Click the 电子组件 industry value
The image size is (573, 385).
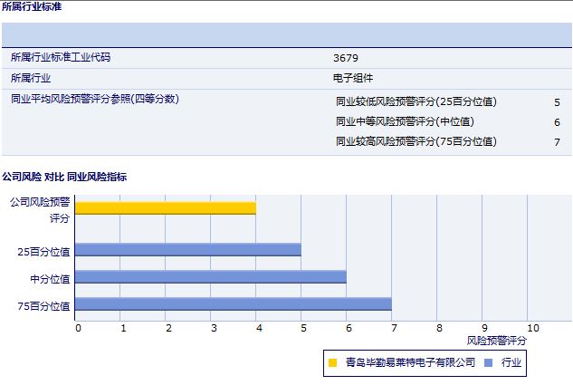click(353, 79)
